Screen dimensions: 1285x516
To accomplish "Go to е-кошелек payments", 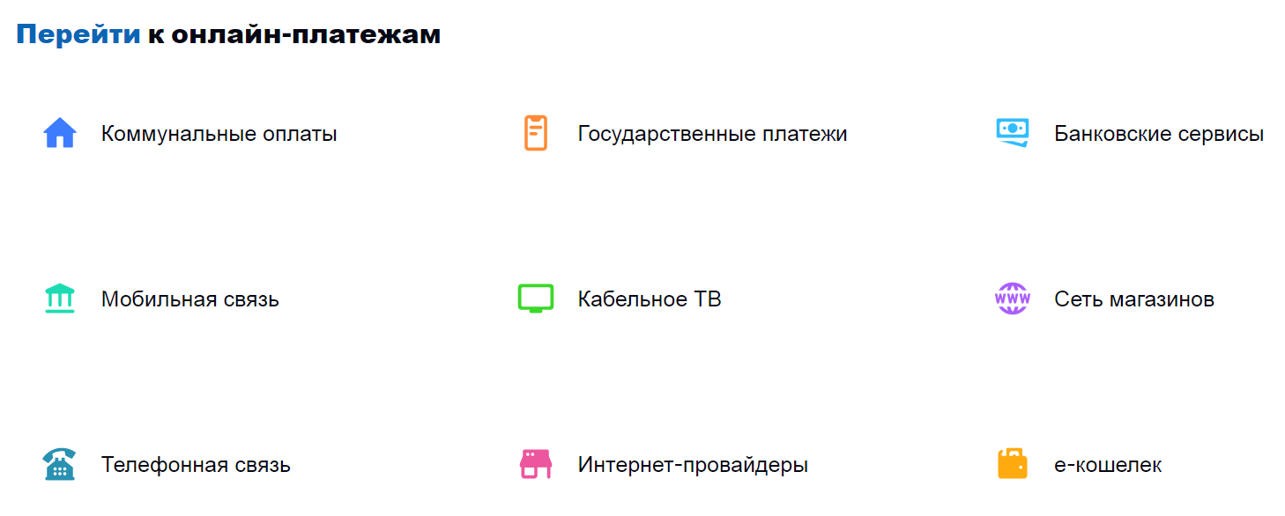I will point(1108,465).
